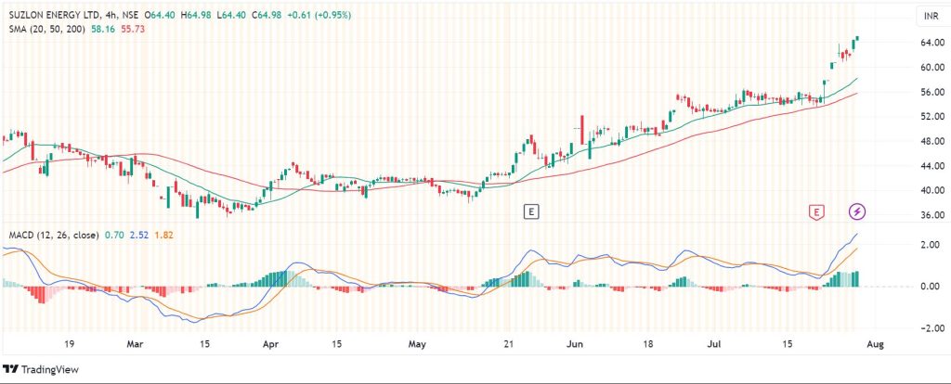Screen dimensions: 951x384
Task: Click the red E earnings marker
Action: (817, 212)
